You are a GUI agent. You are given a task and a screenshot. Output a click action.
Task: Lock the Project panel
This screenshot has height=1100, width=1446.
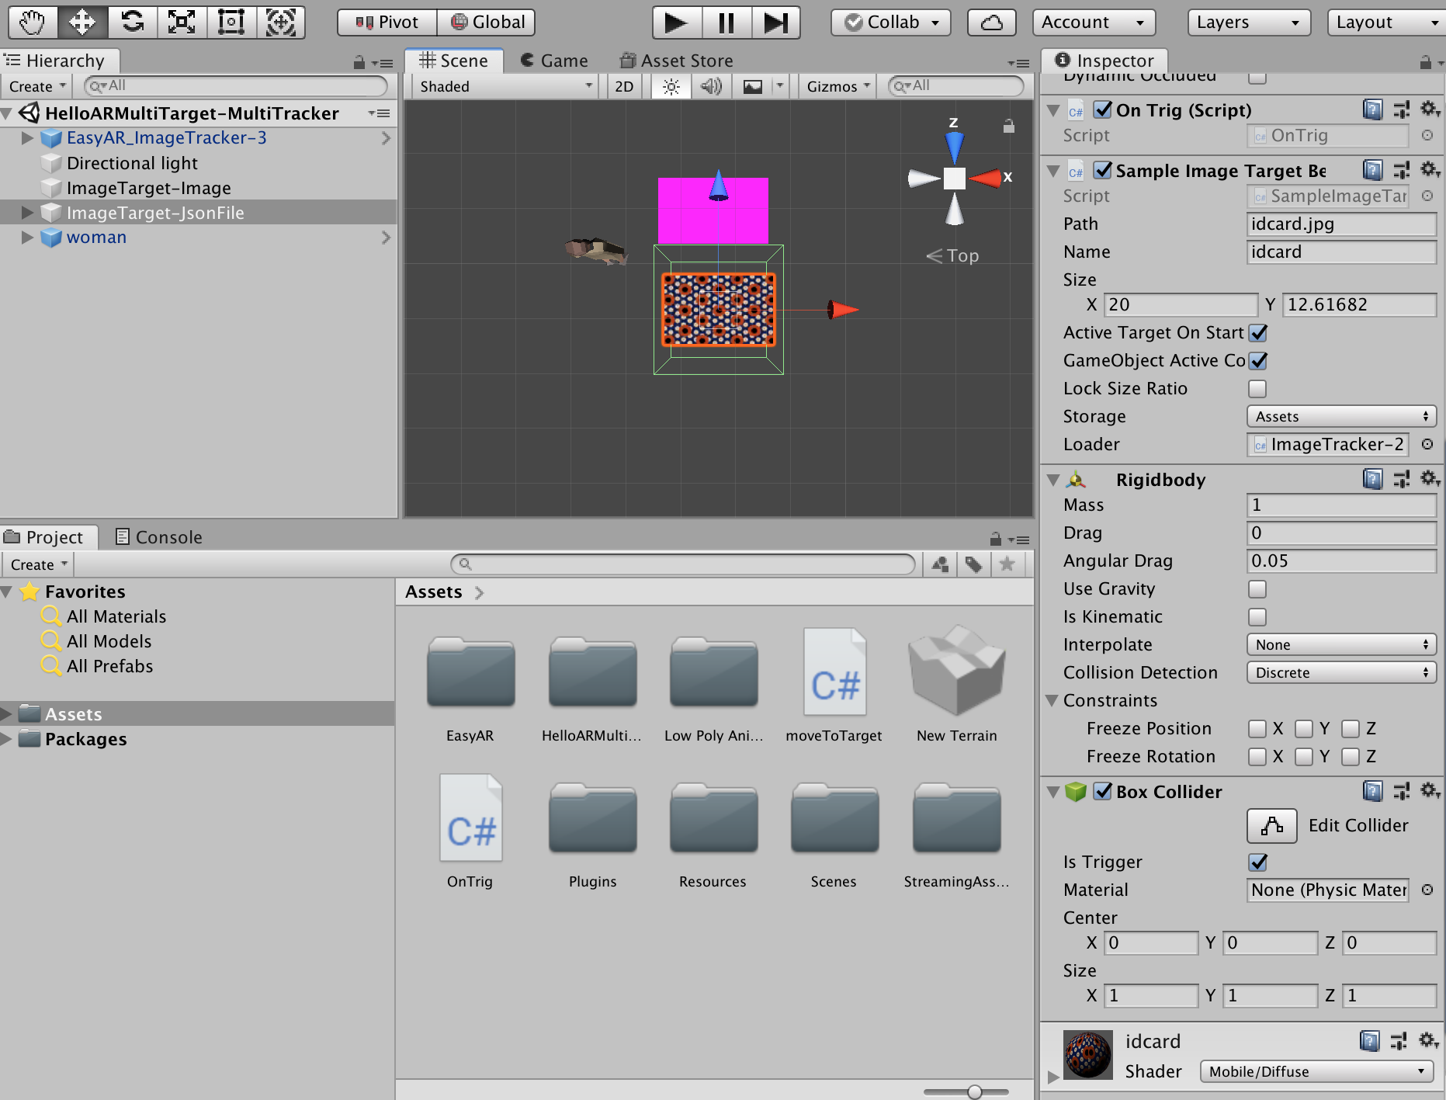tap(995, 539)
